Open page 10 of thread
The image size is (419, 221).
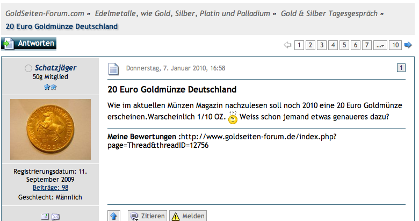click(395, 45)
